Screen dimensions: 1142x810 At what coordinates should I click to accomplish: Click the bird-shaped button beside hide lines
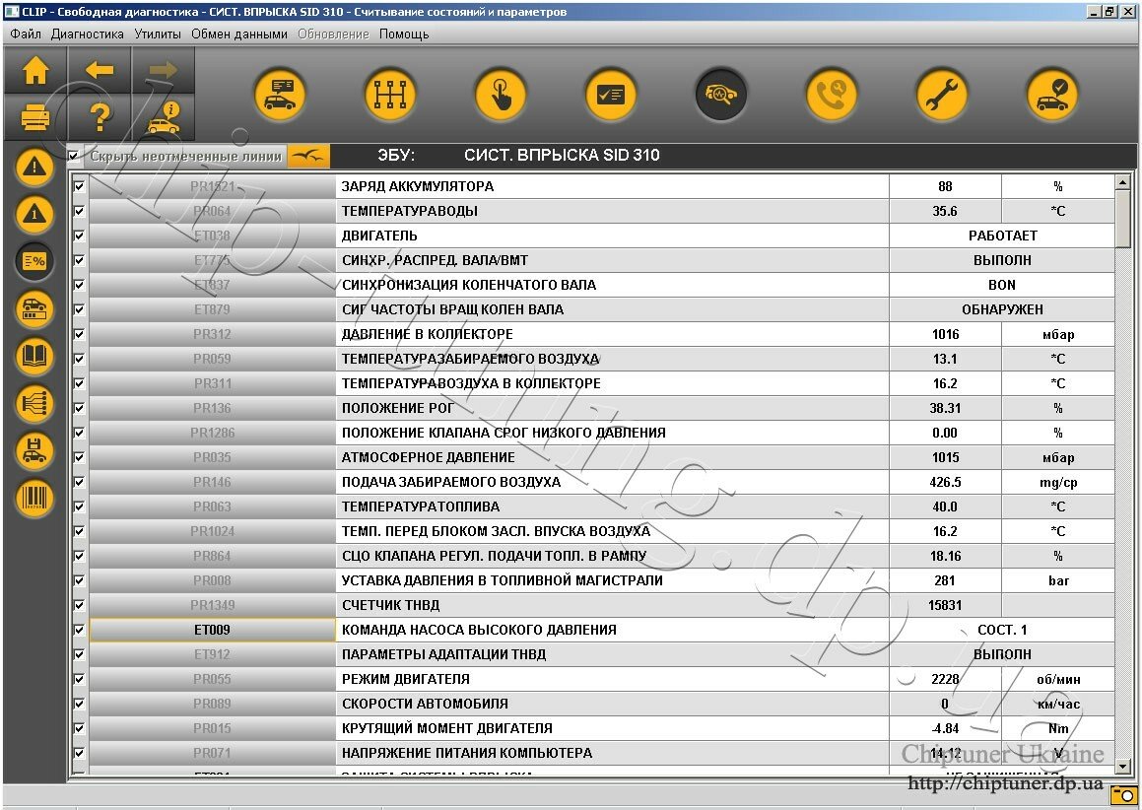point(308,155)
